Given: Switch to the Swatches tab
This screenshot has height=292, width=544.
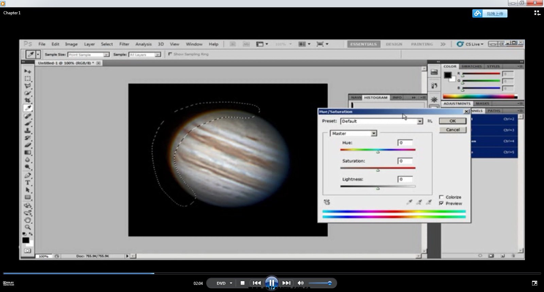Looking at the screenshot, I should [471, 66].
